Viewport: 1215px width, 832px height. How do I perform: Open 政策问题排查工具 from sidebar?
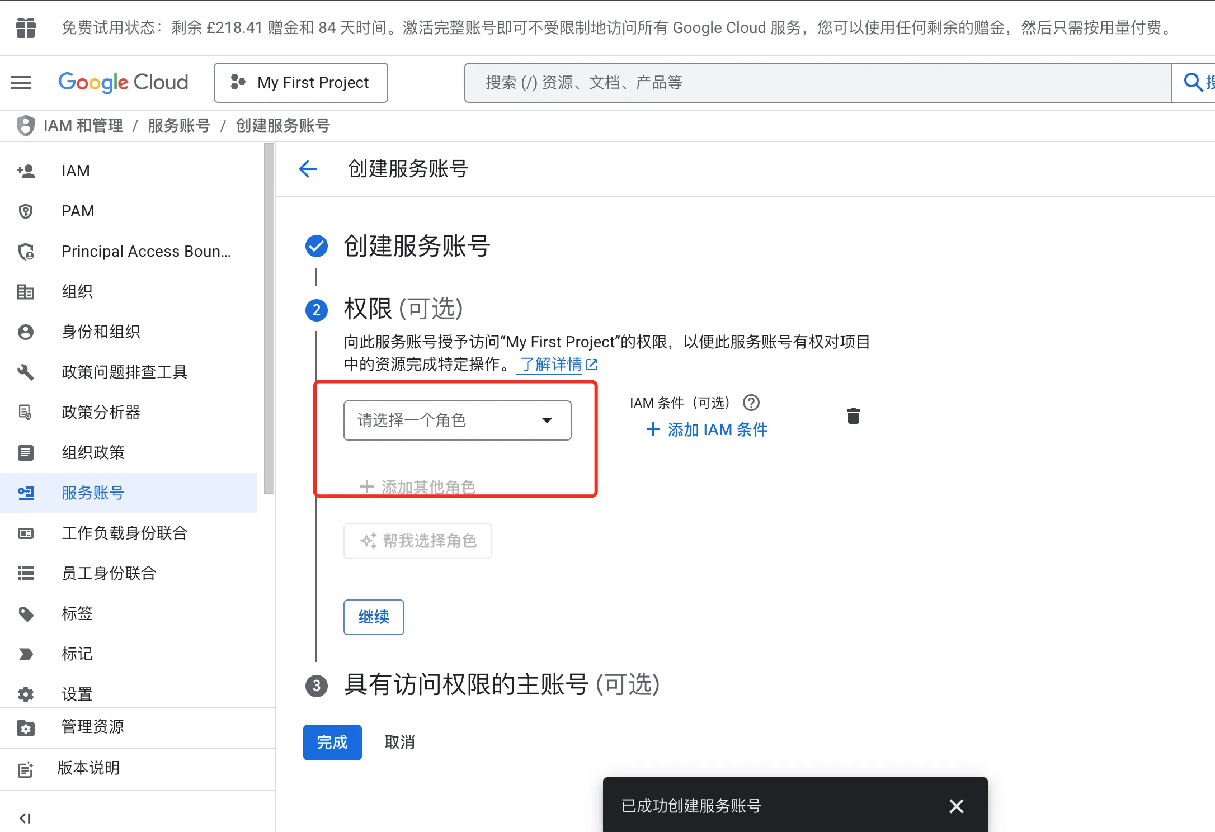[125, 372]
